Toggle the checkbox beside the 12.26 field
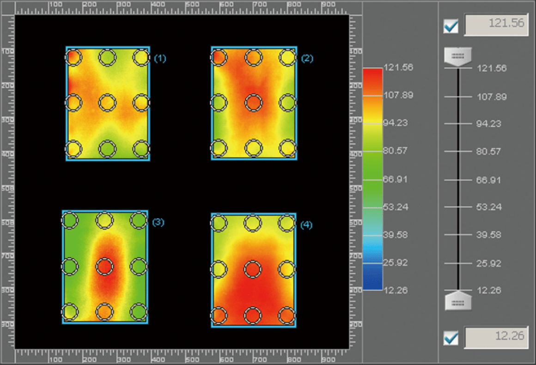The image size is (536, 365). pos(451,338)
